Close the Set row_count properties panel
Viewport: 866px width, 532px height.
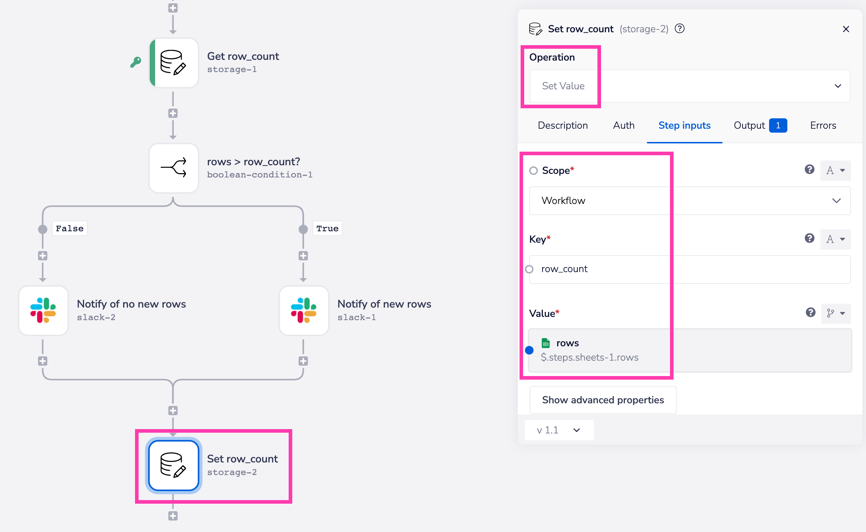(846, 29)
